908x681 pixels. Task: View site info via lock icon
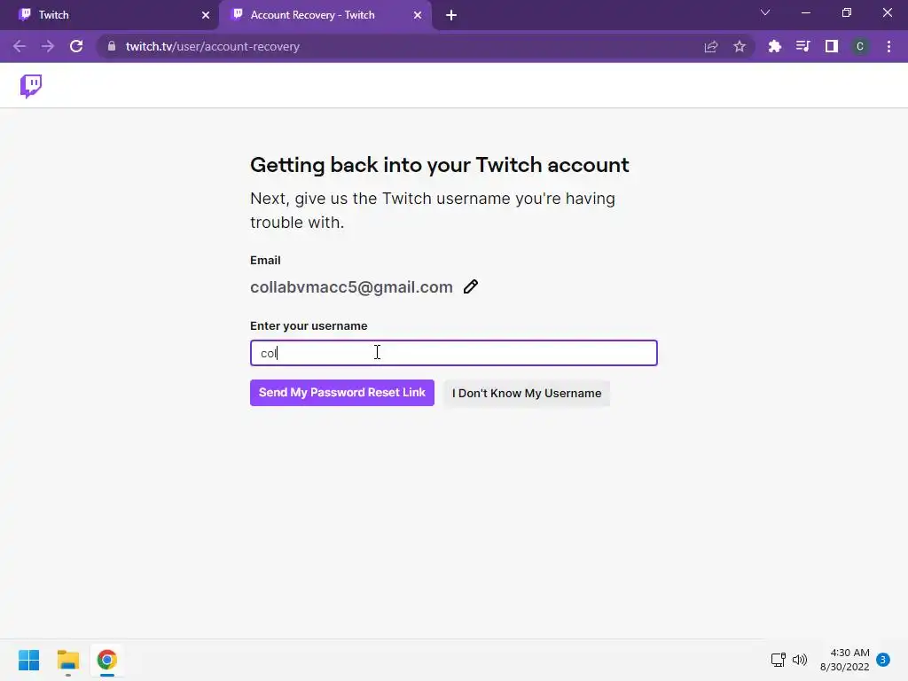click(x=112, y=46)
